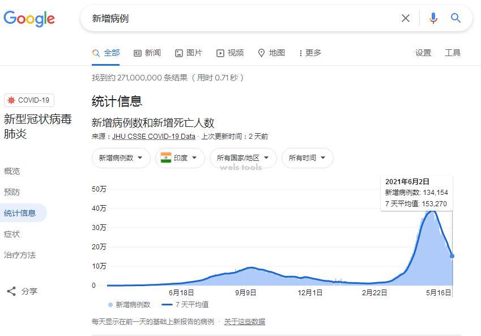Open the 印度 country selector dropdown

point(180,158)
